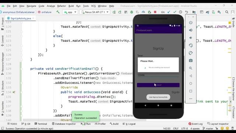Open the Terminal tool window
The image size is (236, 133).
41,124
